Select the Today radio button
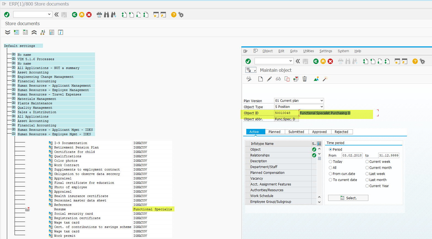 [x=330, y=162]
